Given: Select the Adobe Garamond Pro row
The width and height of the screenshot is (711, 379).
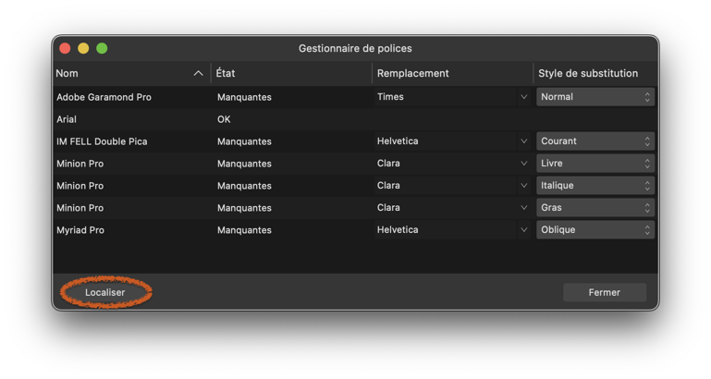Looking at the screenshot, I should tap(355, 97).
